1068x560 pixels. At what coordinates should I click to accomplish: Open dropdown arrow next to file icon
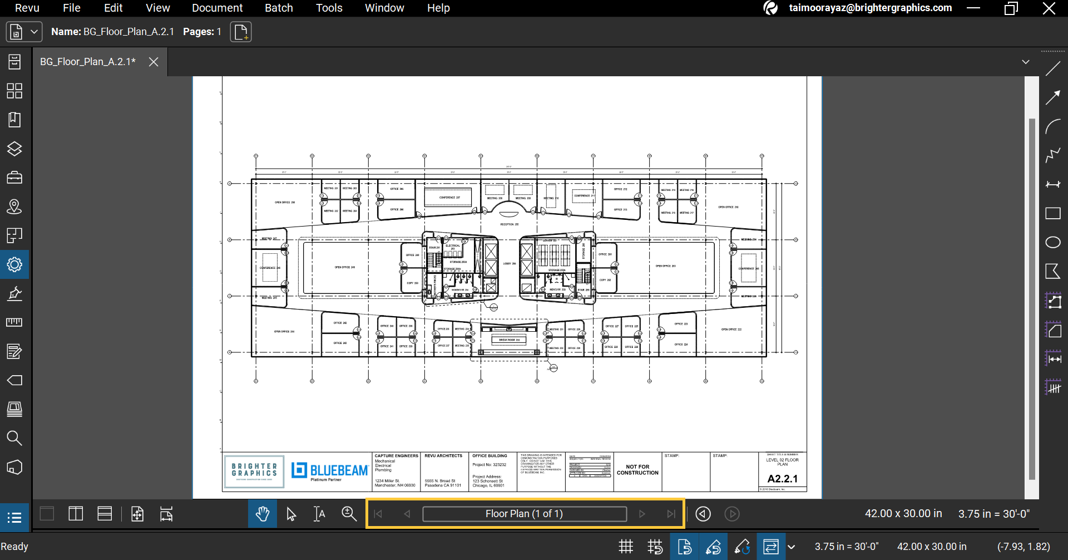34,32
